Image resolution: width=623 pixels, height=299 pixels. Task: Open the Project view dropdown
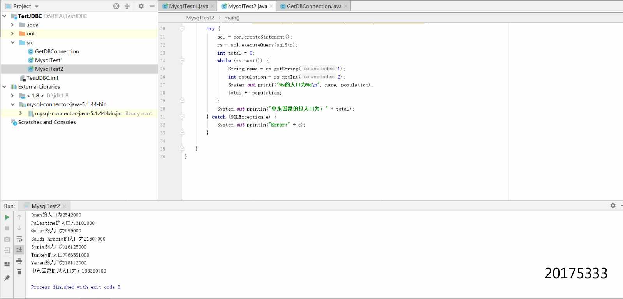tap(37, 7)
